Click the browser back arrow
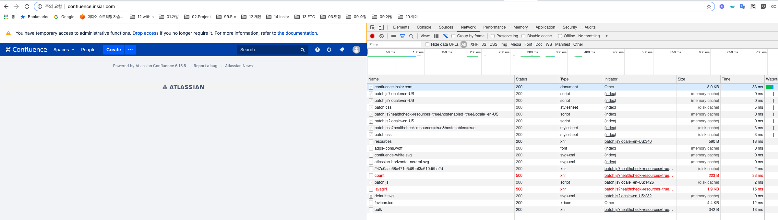 point(6,6)
